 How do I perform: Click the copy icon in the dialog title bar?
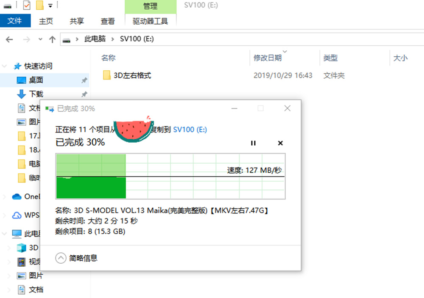coord(50,109)
